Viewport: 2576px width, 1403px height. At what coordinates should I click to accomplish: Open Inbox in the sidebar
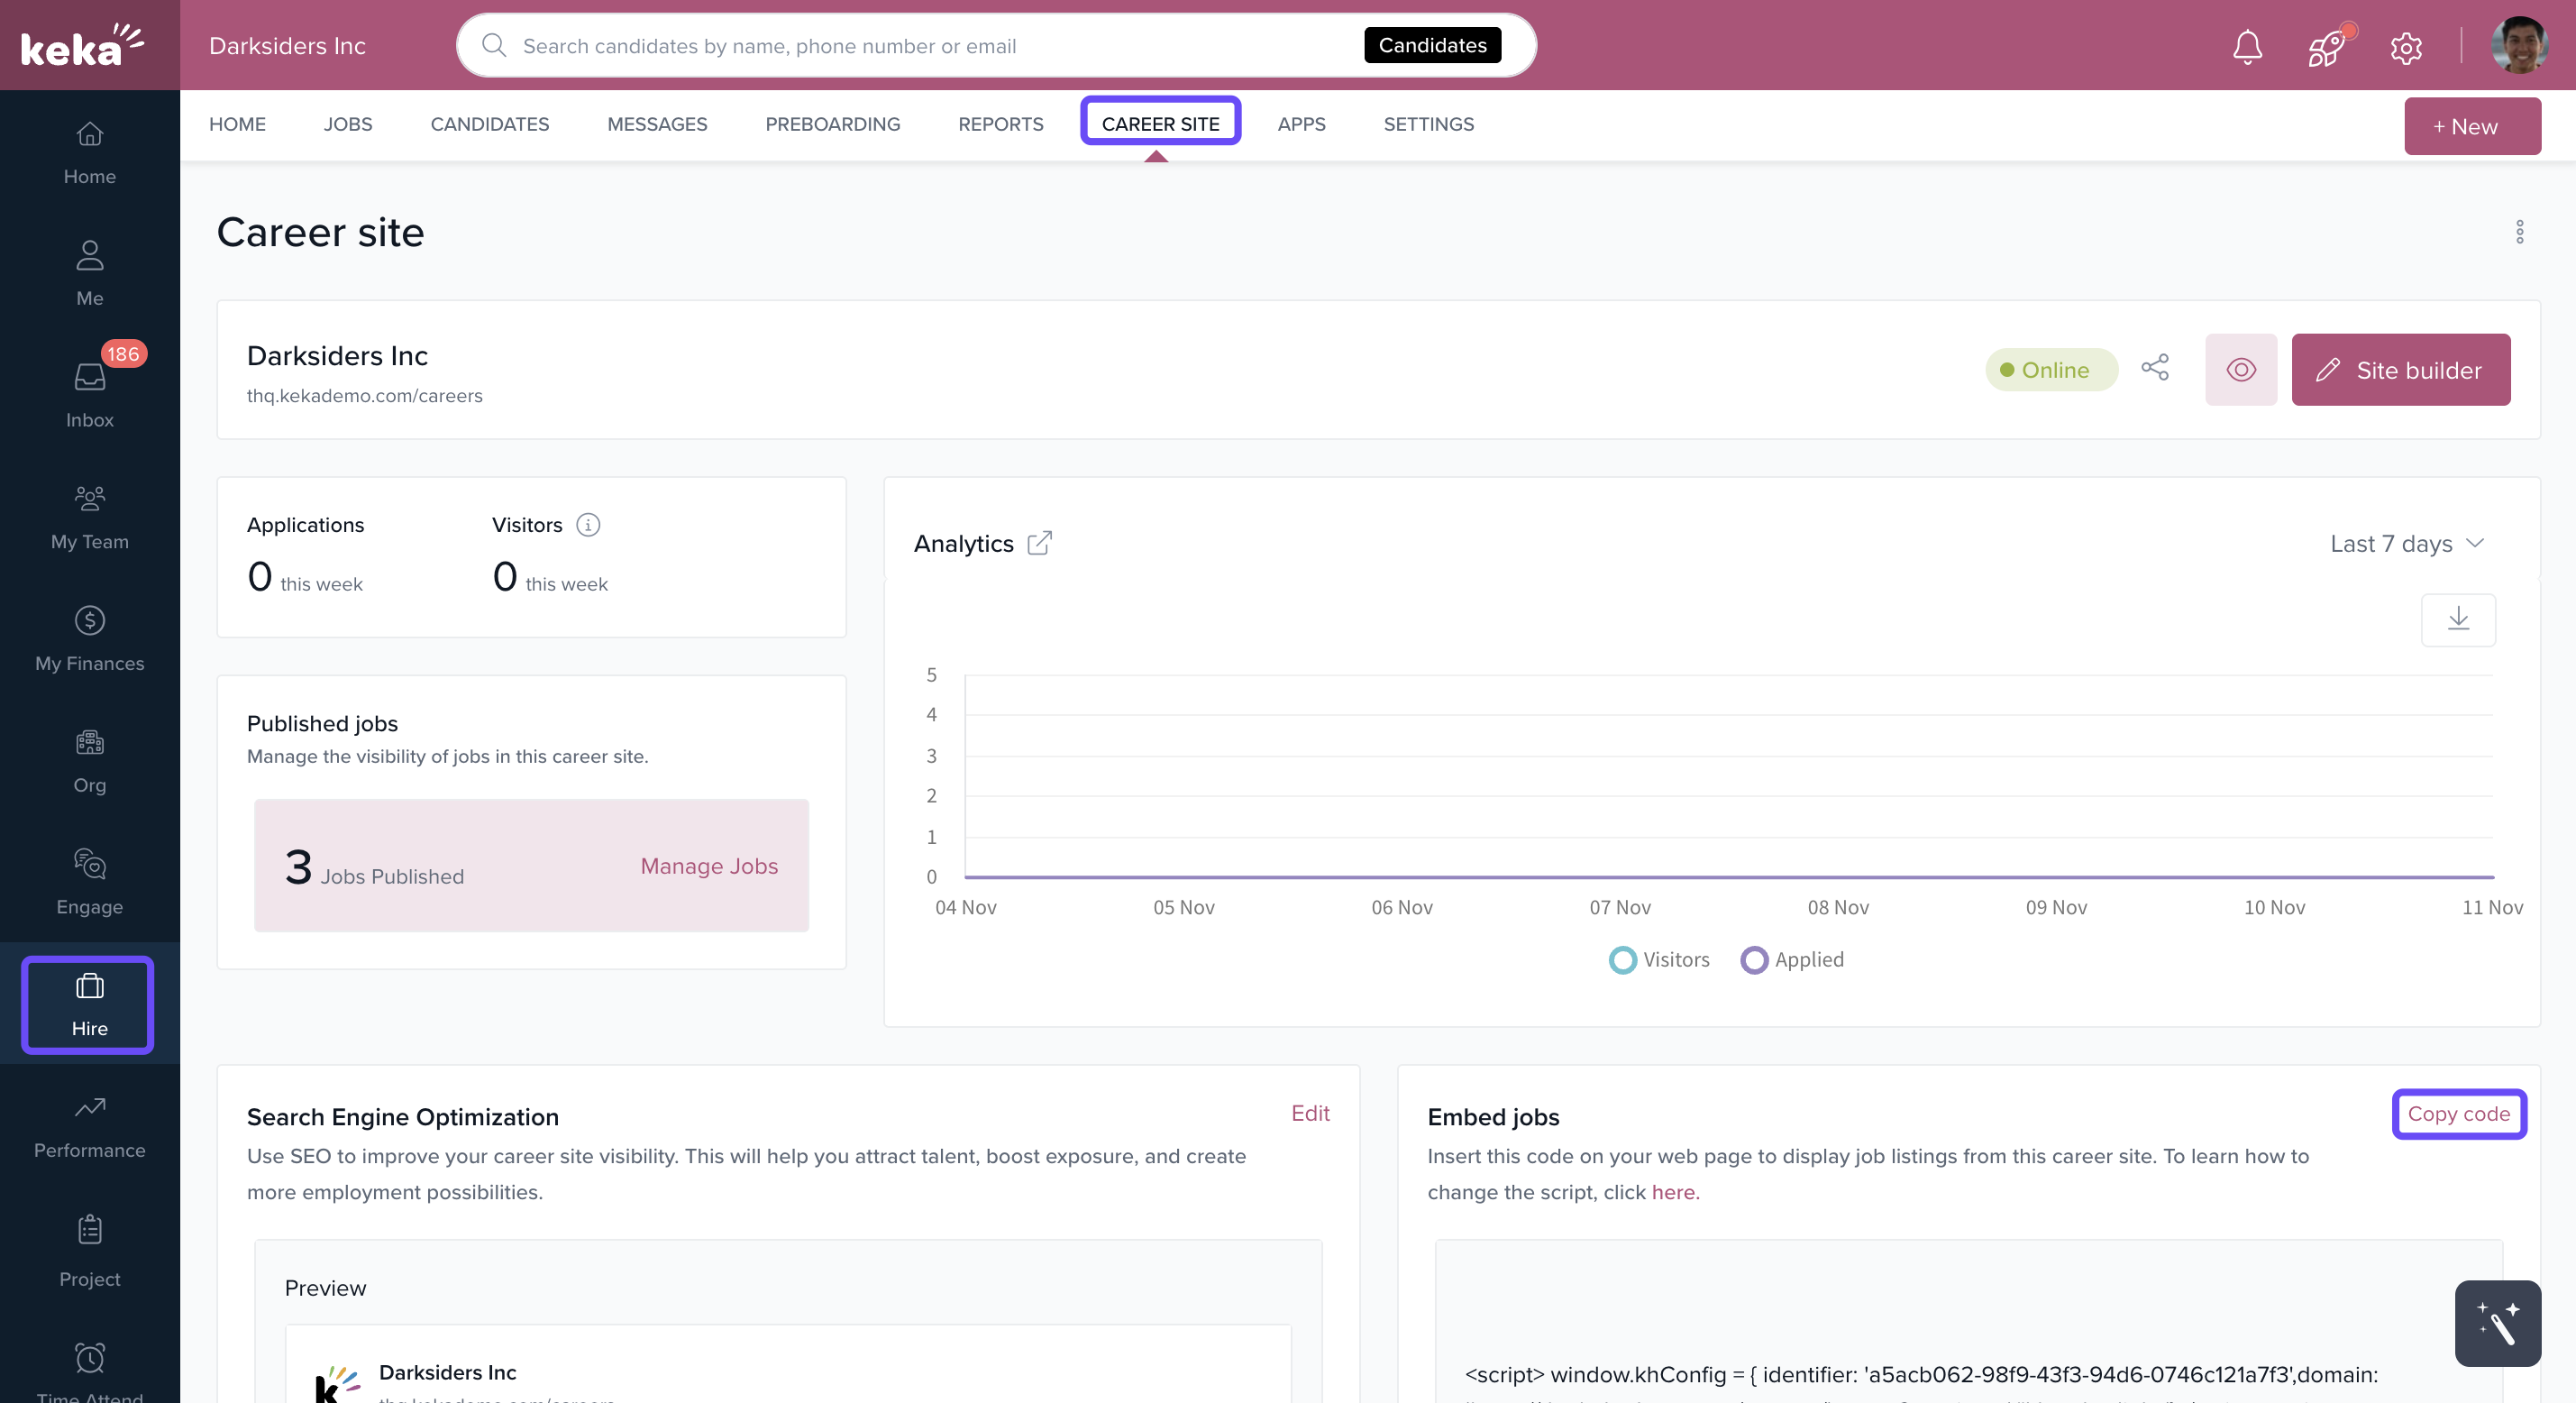click(x=89, y=394)
